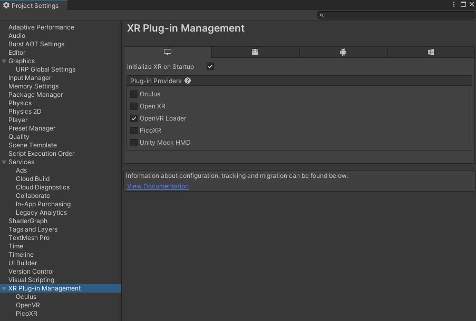Collapse the Services category arrow

(x=4, y=163)
